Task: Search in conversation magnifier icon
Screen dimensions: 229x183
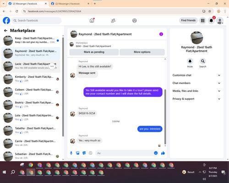Action: pyautogui.click(x=203, y=61)
